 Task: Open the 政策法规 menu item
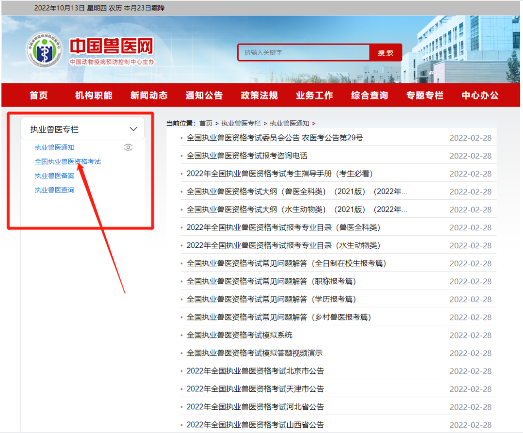click(259, 95)
